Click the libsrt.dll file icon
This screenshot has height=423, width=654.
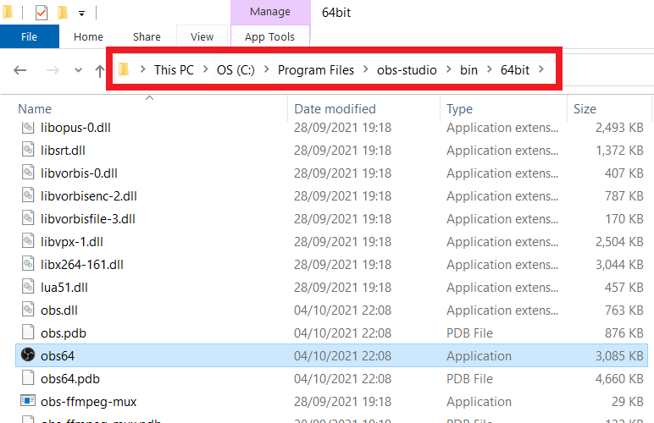27,149
